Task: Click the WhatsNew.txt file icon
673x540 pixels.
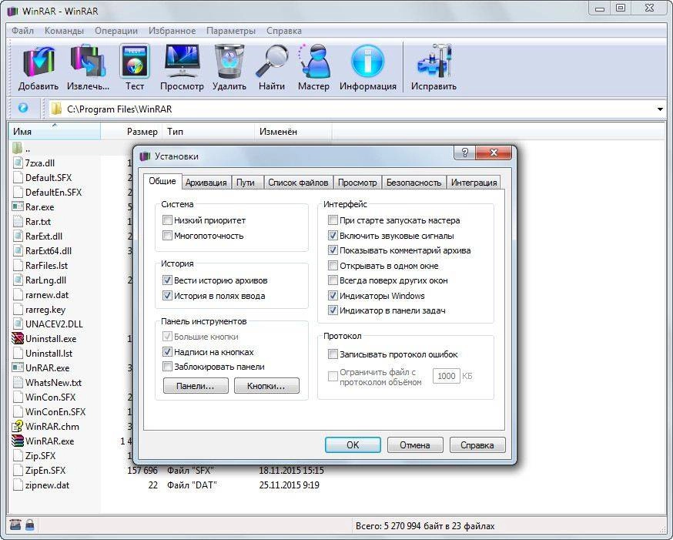Action: point(18,382)
